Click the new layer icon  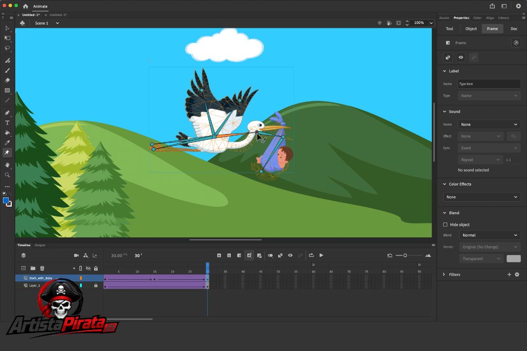pos(23,268)
